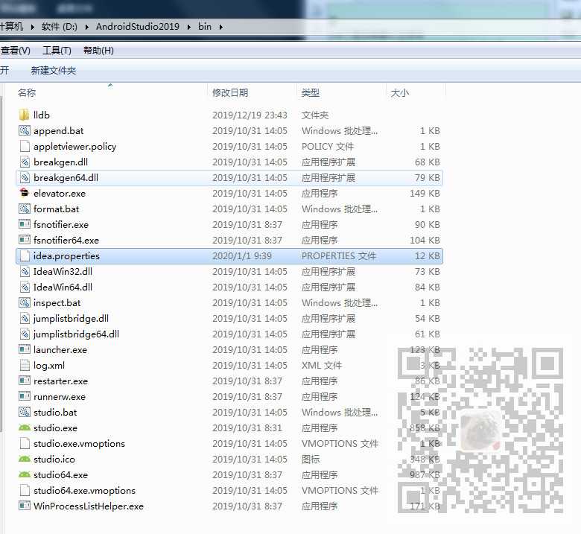Expand the arrow after 软件 (D:) in address bar

86,27
